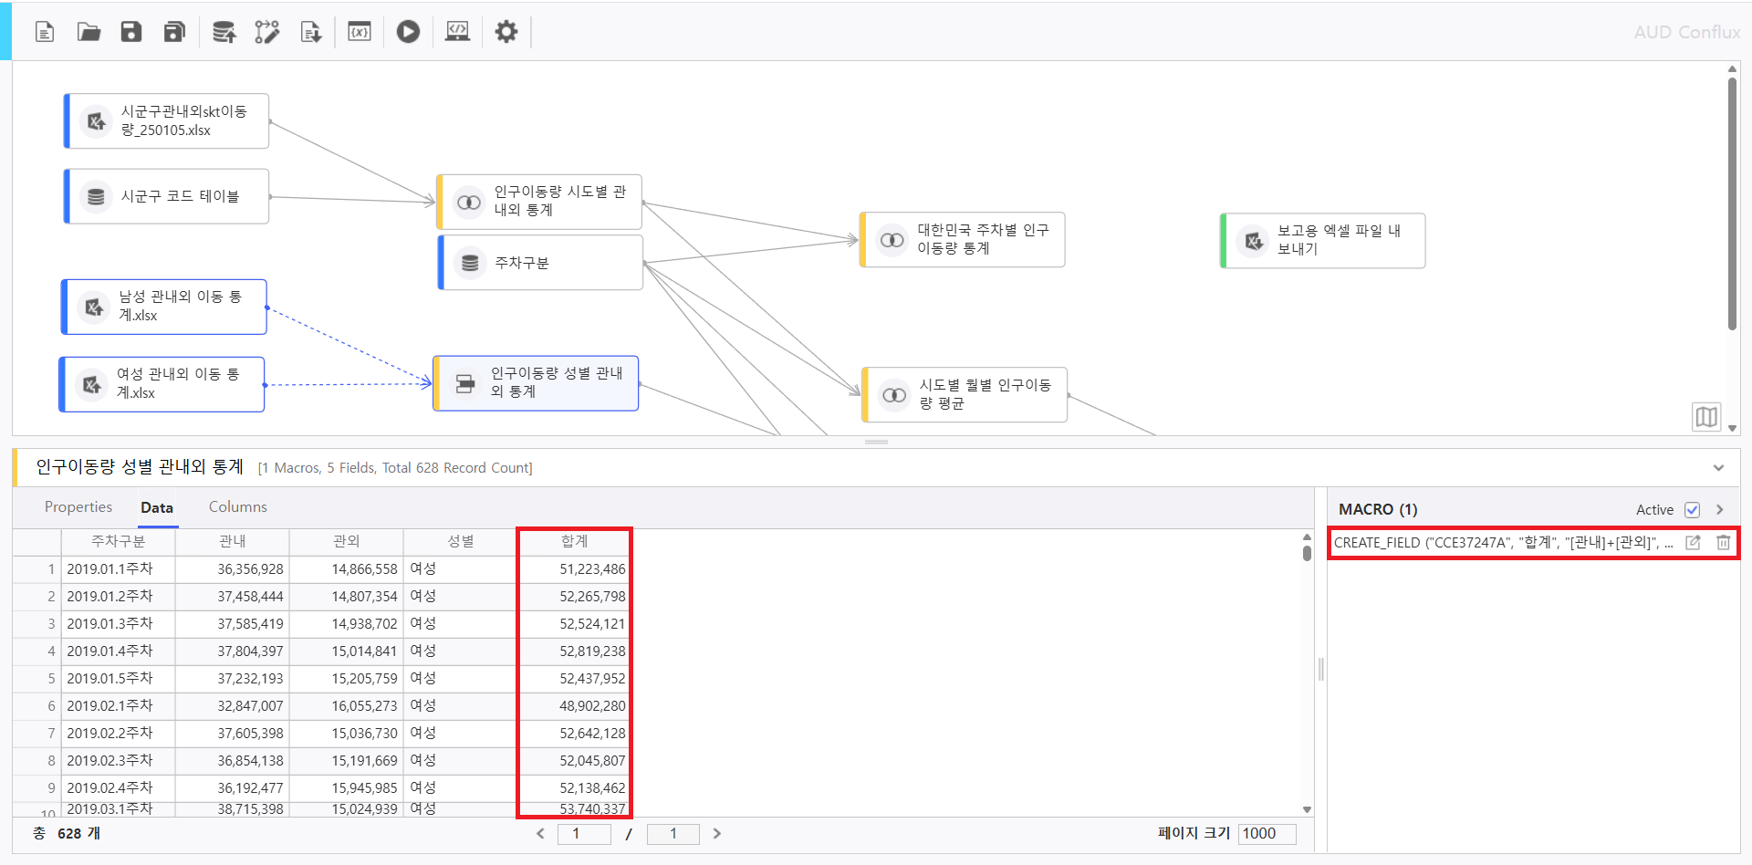Click the workflow canvas vertical scrollbar
Image resolution: width=1752 pixels, height=865 pixels.
1732,203
